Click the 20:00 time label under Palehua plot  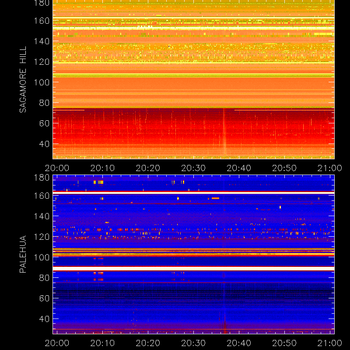tap(57, 343)
